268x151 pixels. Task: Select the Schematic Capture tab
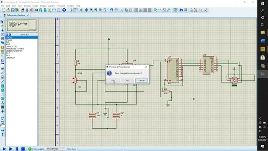(15, 15)
